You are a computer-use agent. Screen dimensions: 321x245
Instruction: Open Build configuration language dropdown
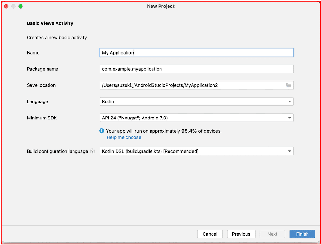pos(196,151)
